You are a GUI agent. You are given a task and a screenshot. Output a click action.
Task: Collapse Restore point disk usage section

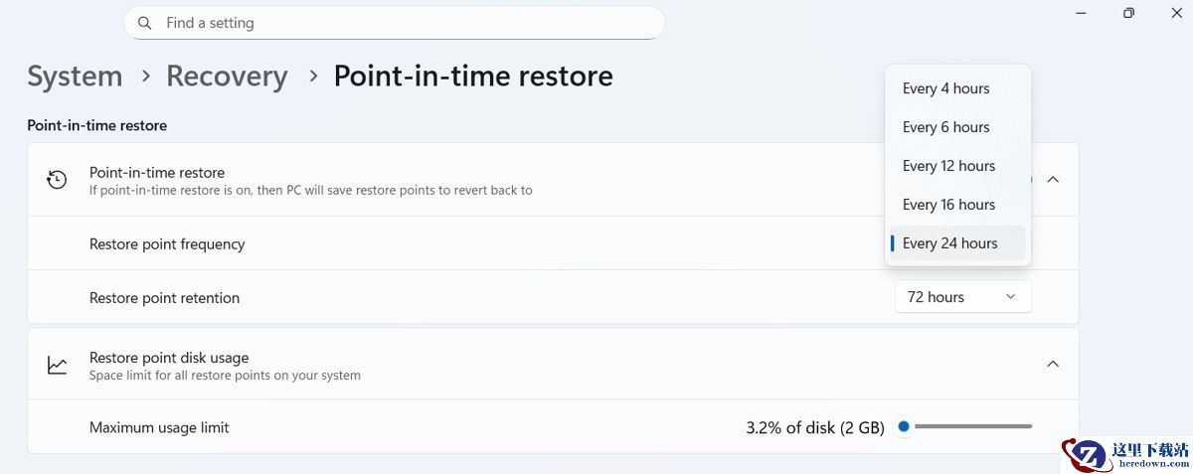pos(1053,365)
